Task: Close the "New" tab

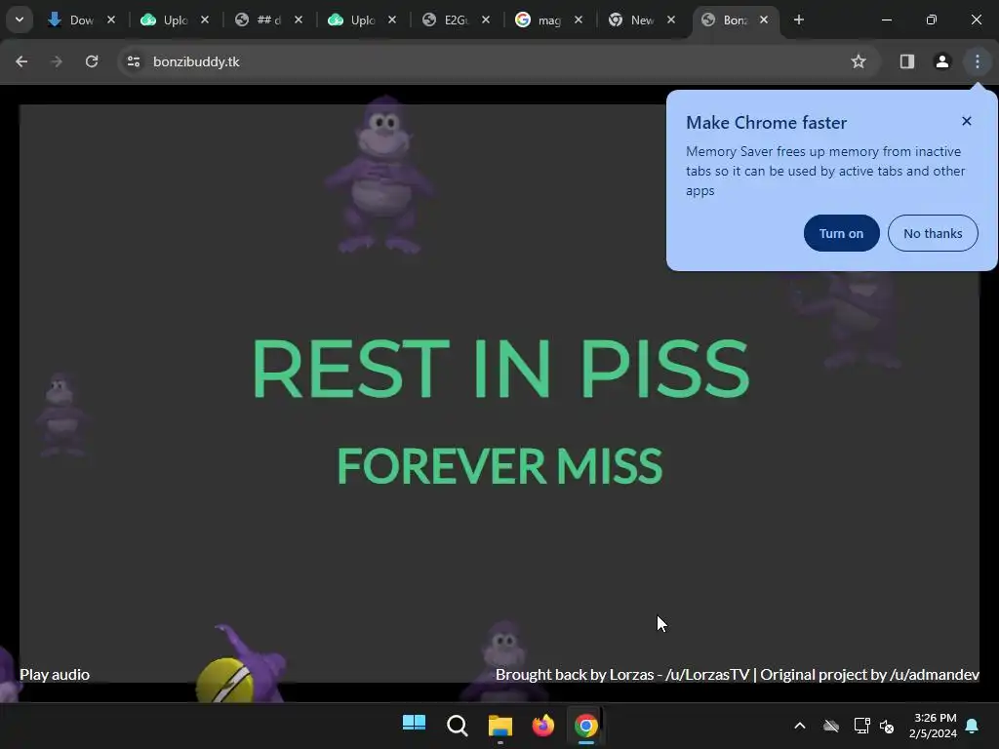Action: coord(671,20)
